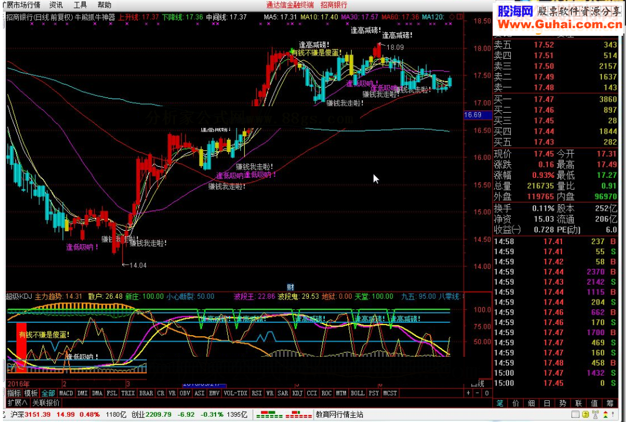Select the TRIX indicator tab

(128, 393)
